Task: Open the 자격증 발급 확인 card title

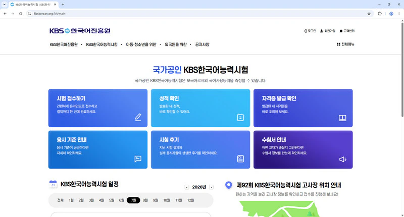Action: click(x=279, y=98)
